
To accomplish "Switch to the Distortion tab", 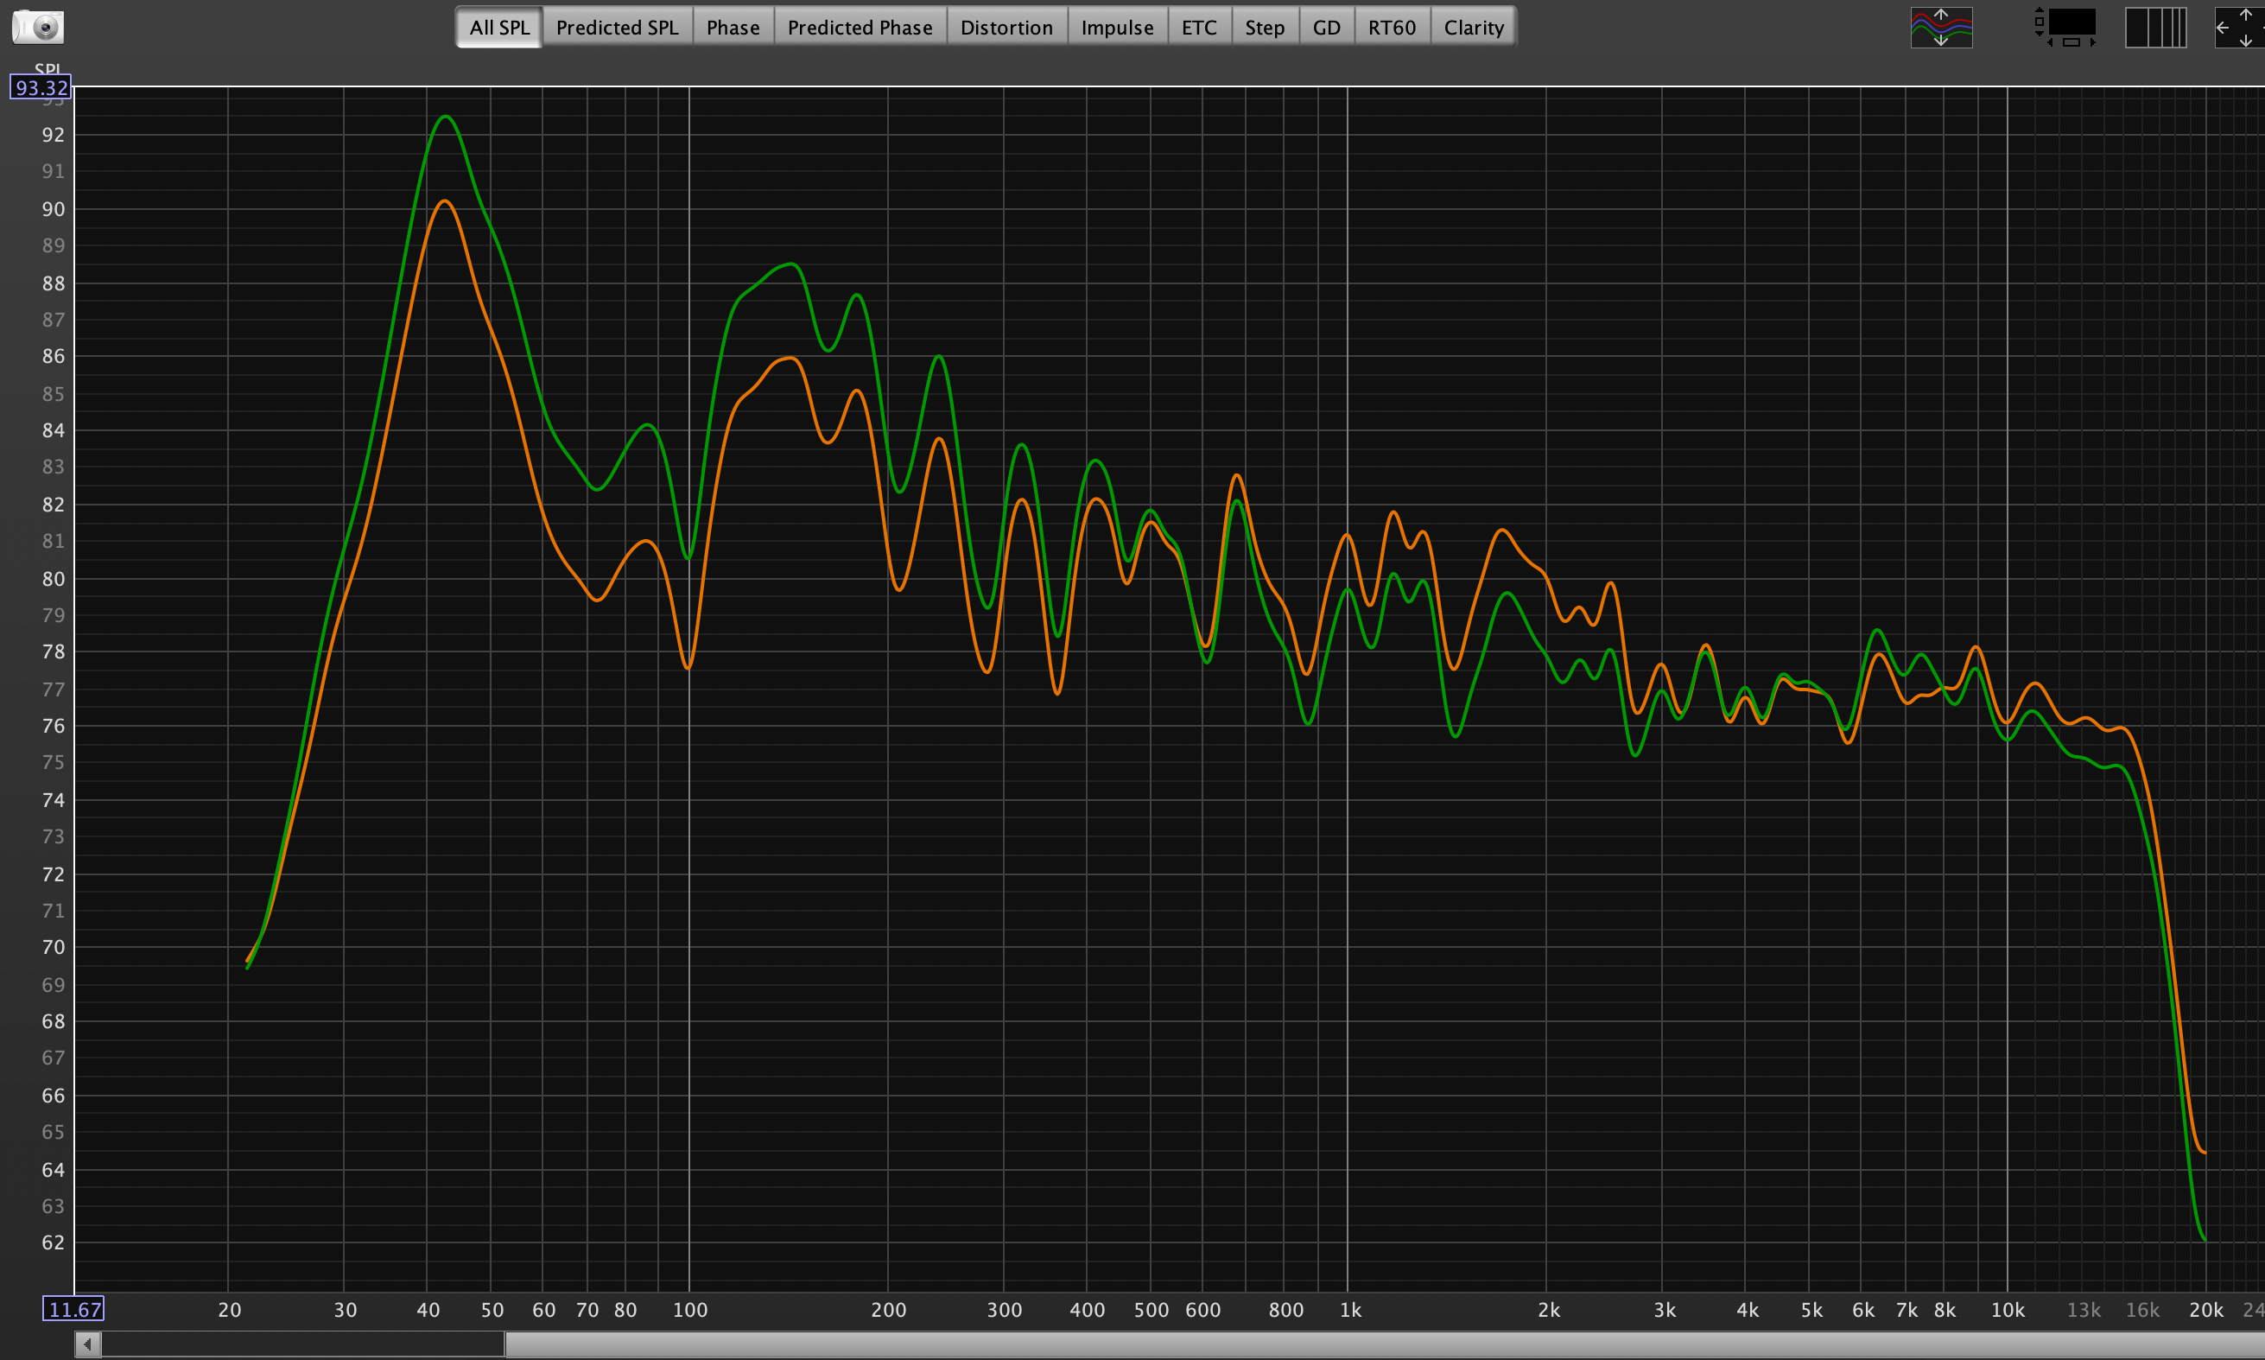I will tap(1007, 28).
